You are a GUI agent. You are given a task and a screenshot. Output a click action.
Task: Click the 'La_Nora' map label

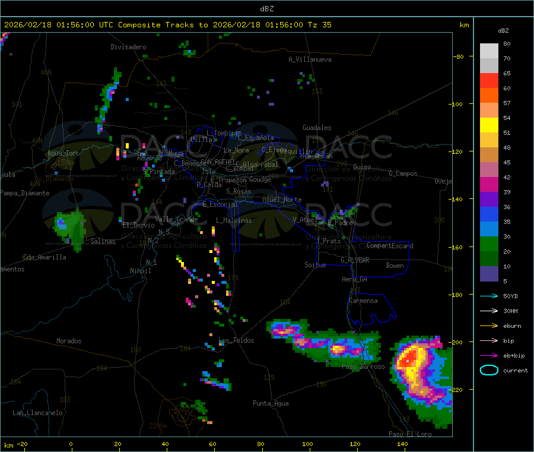coord(236,150)
